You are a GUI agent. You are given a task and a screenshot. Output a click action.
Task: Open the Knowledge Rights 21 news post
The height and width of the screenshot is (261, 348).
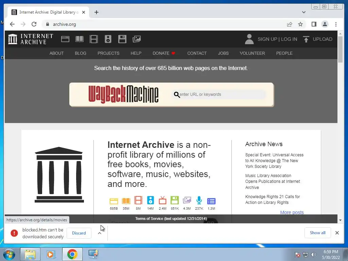click(x=272, y=199)
